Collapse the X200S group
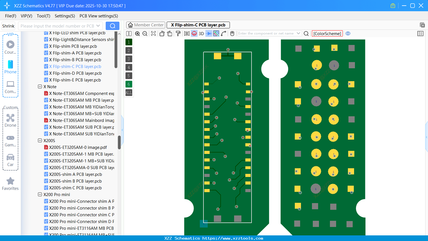 coord(40,140)
